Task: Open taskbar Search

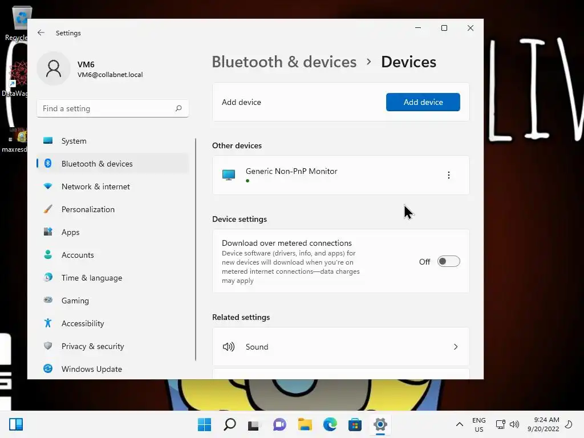Action: [x=229, y=424]
